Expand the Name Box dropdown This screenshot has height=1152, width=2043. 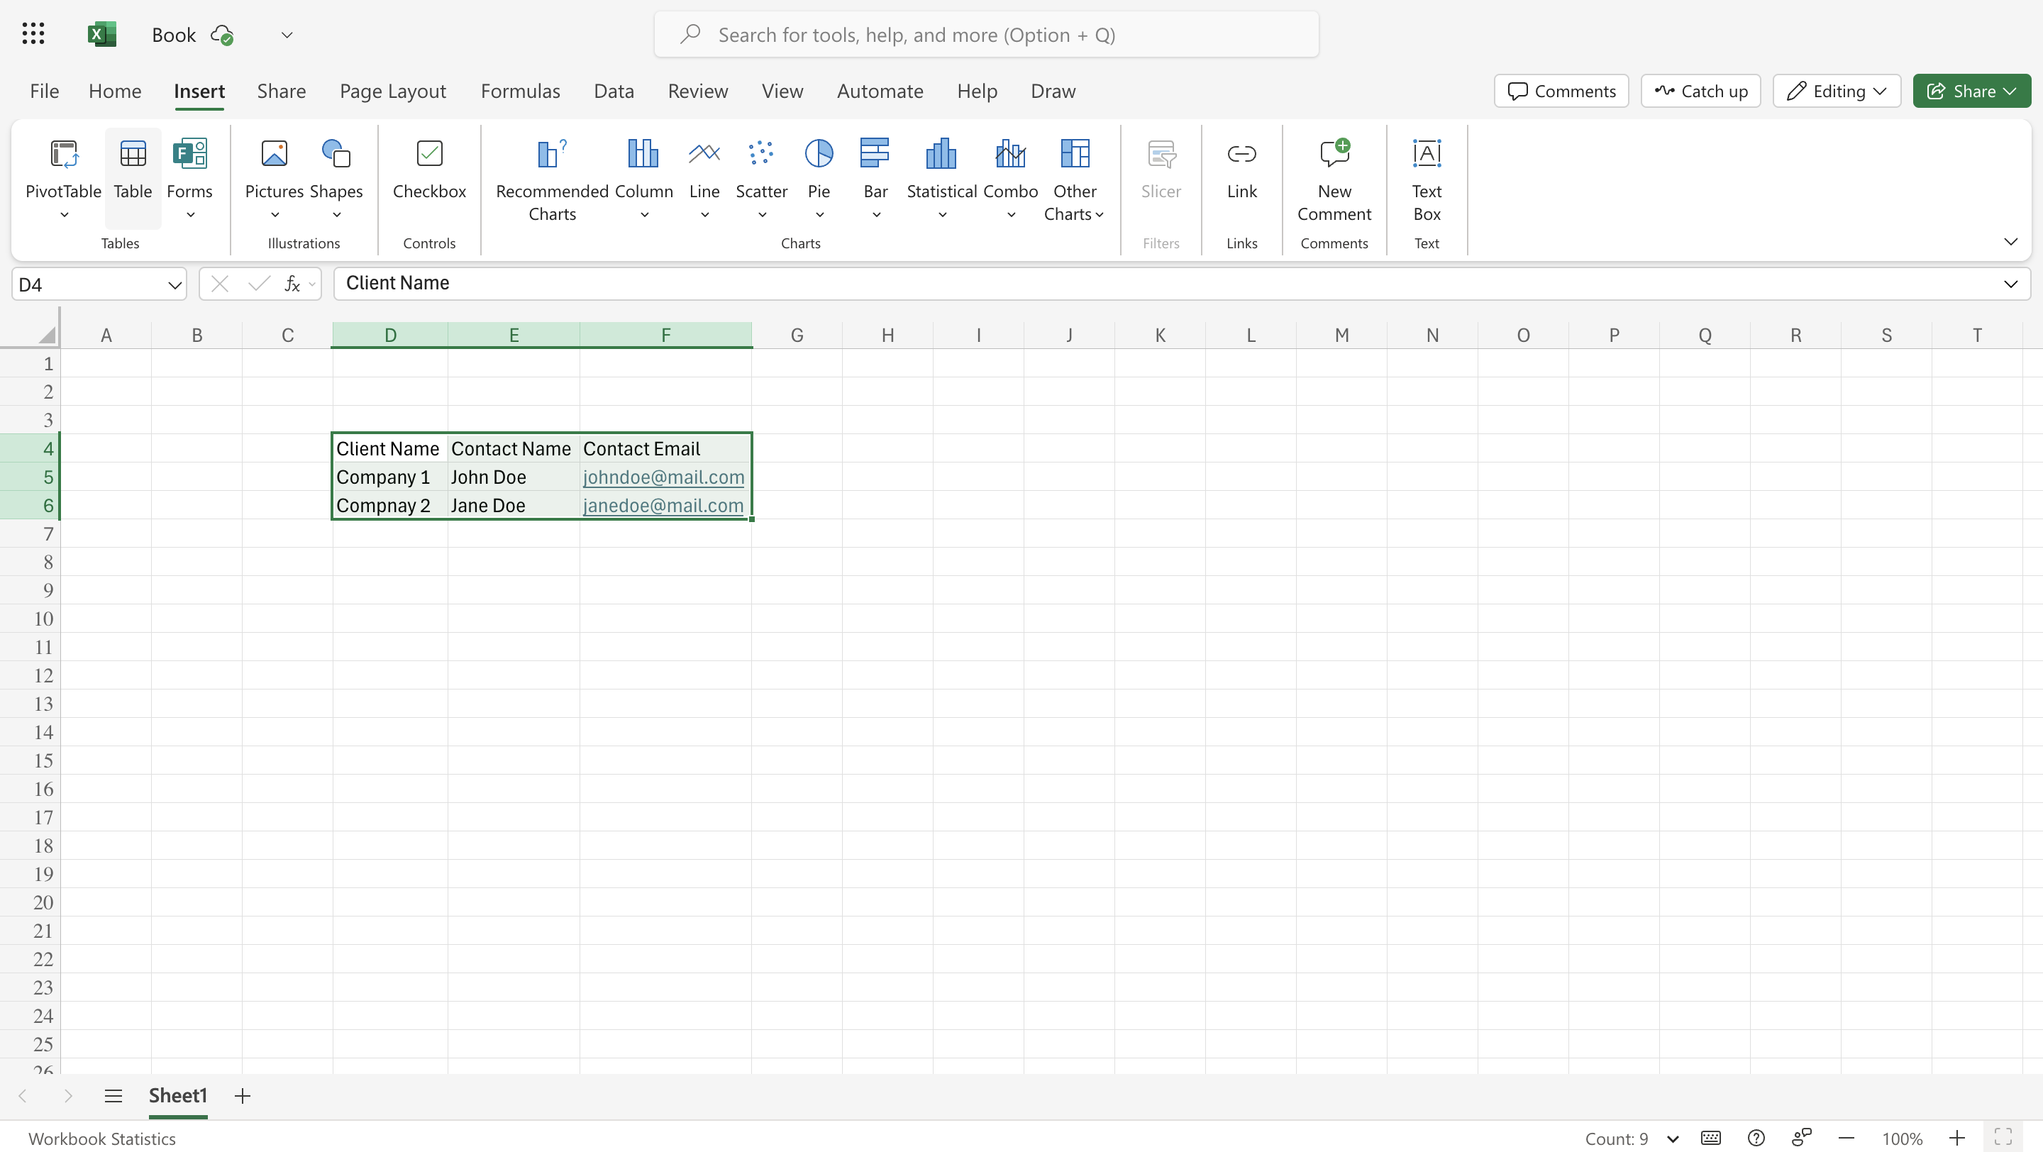coord(174,284)
